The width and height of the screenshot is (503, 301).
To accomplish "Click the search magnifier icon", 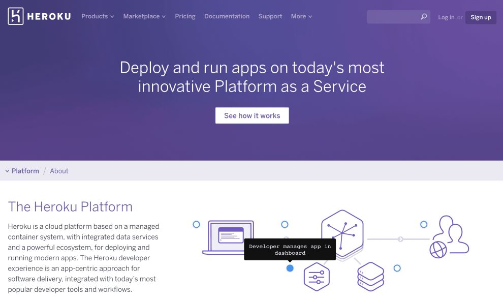I will coord(424,17).
